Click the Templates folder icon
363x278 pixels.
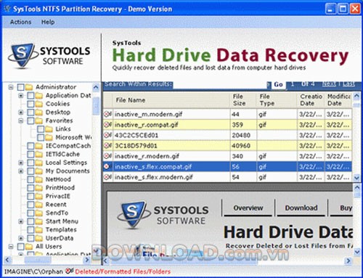38,229
